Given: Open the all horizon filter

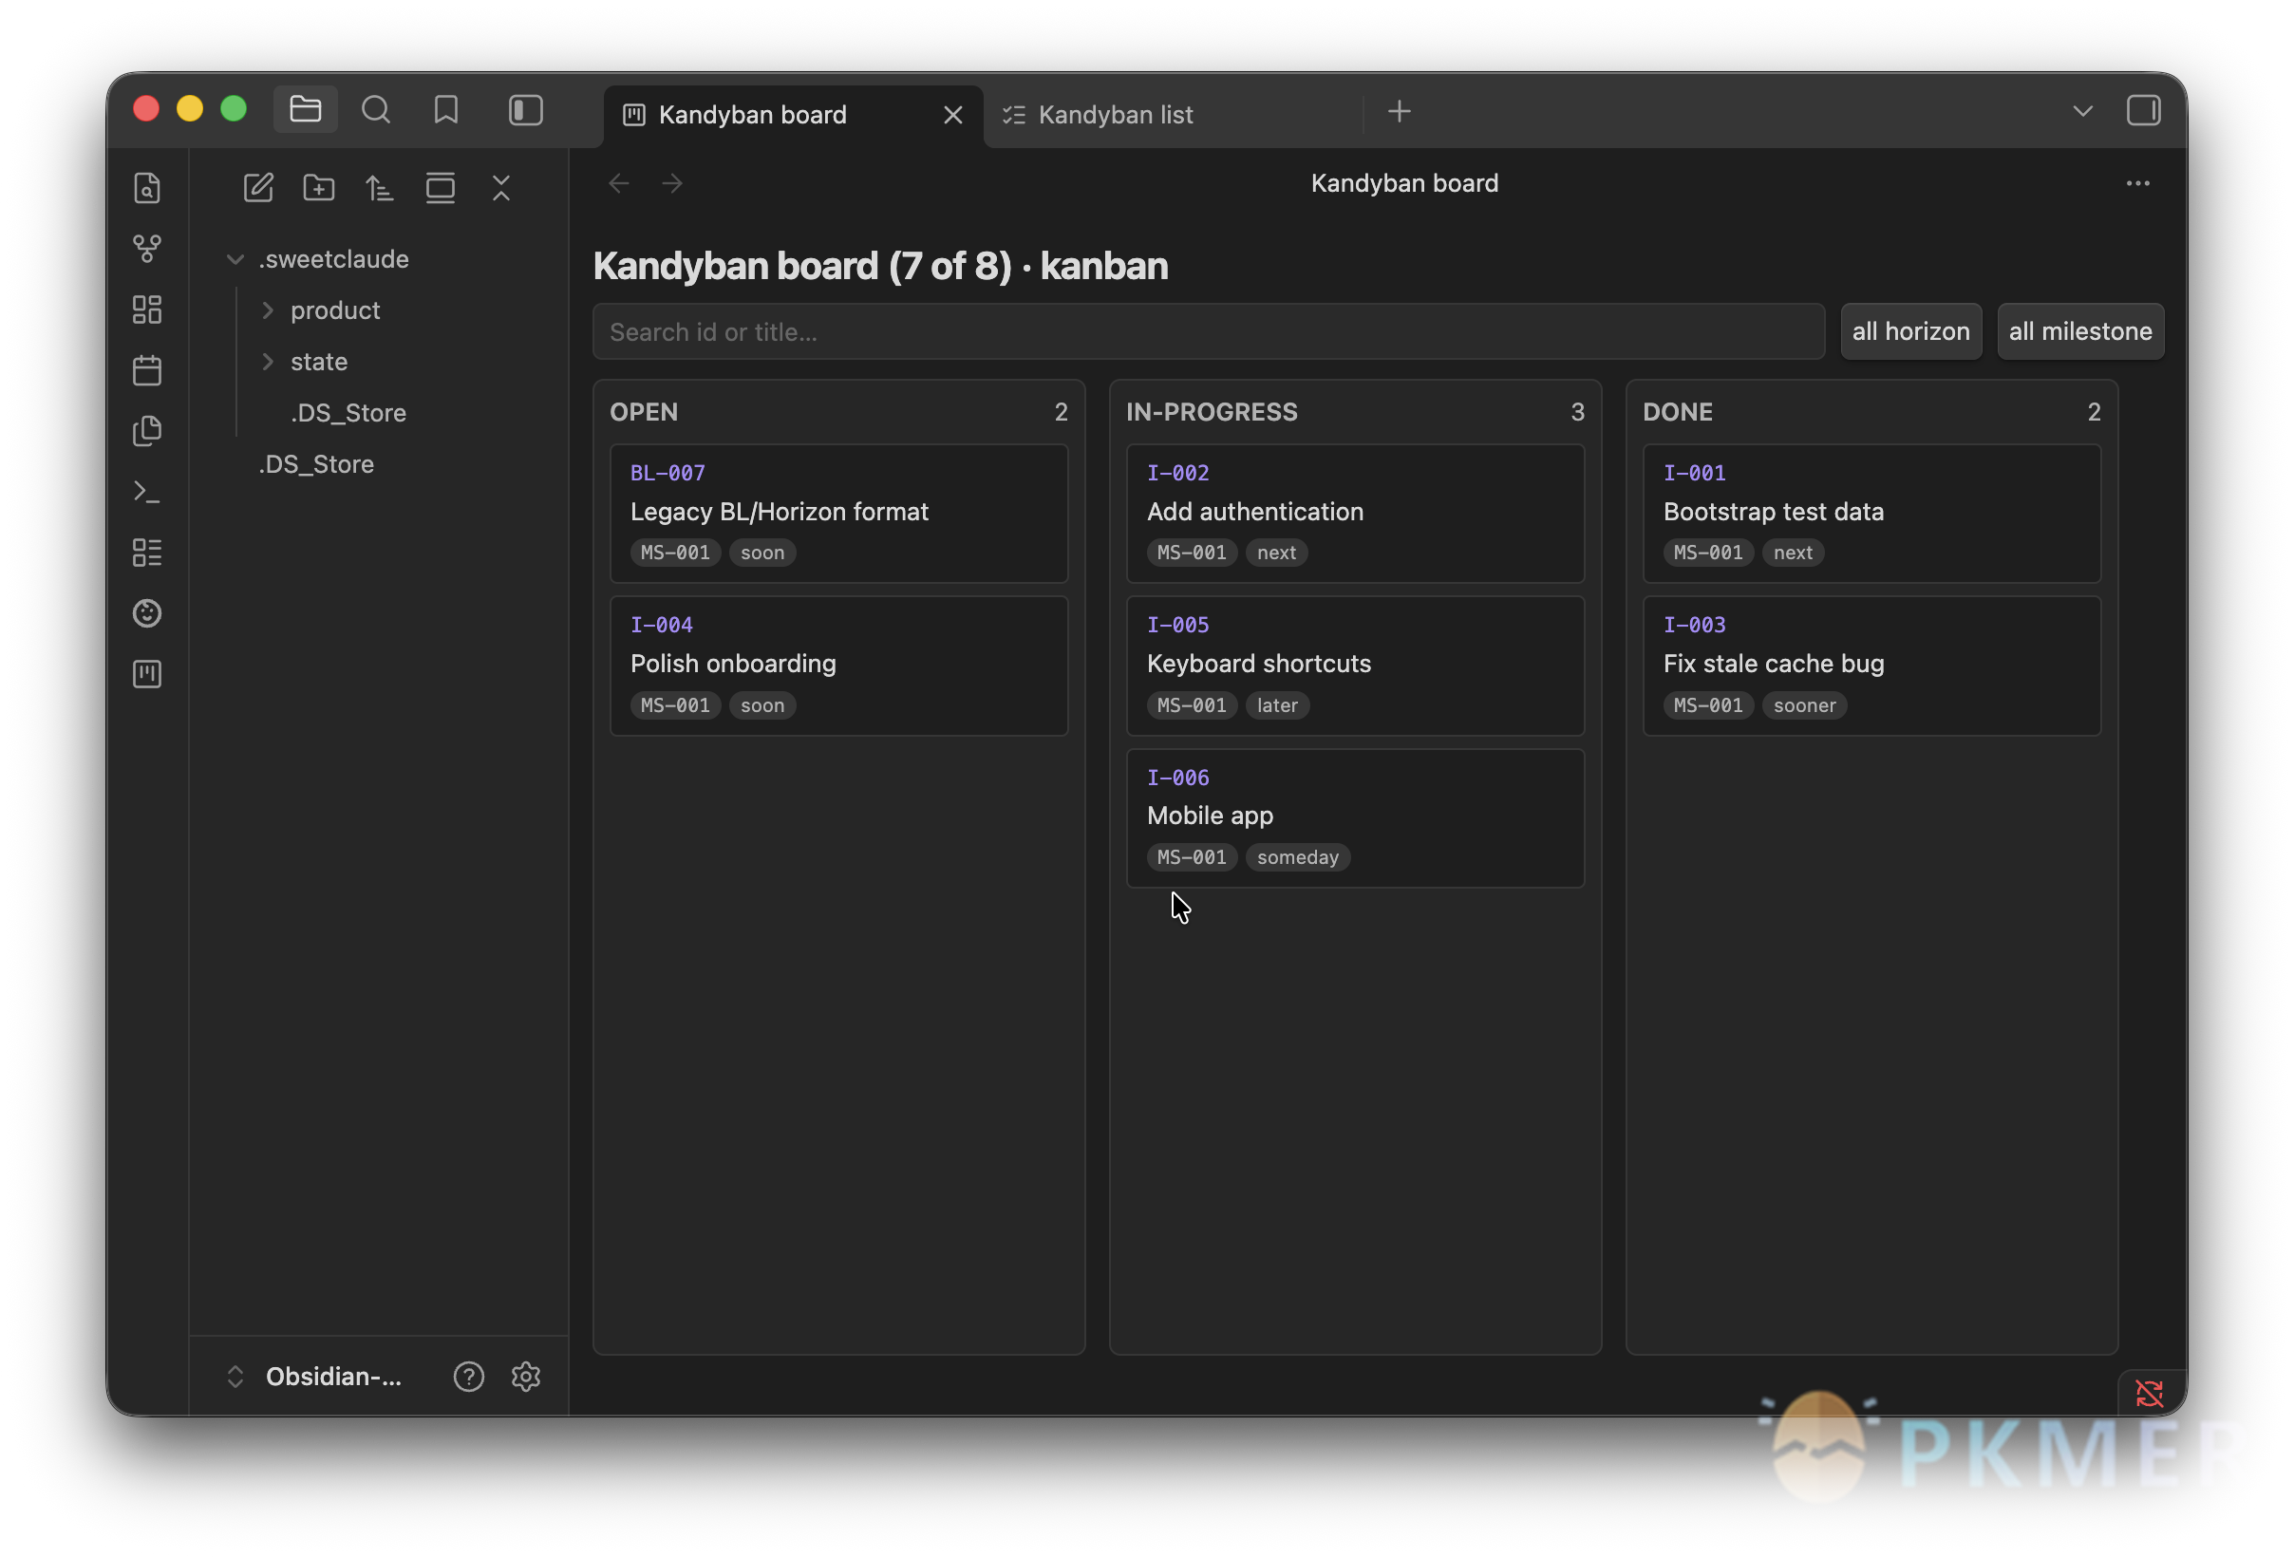Looking at the screenshot, I should coord(1911,331).
